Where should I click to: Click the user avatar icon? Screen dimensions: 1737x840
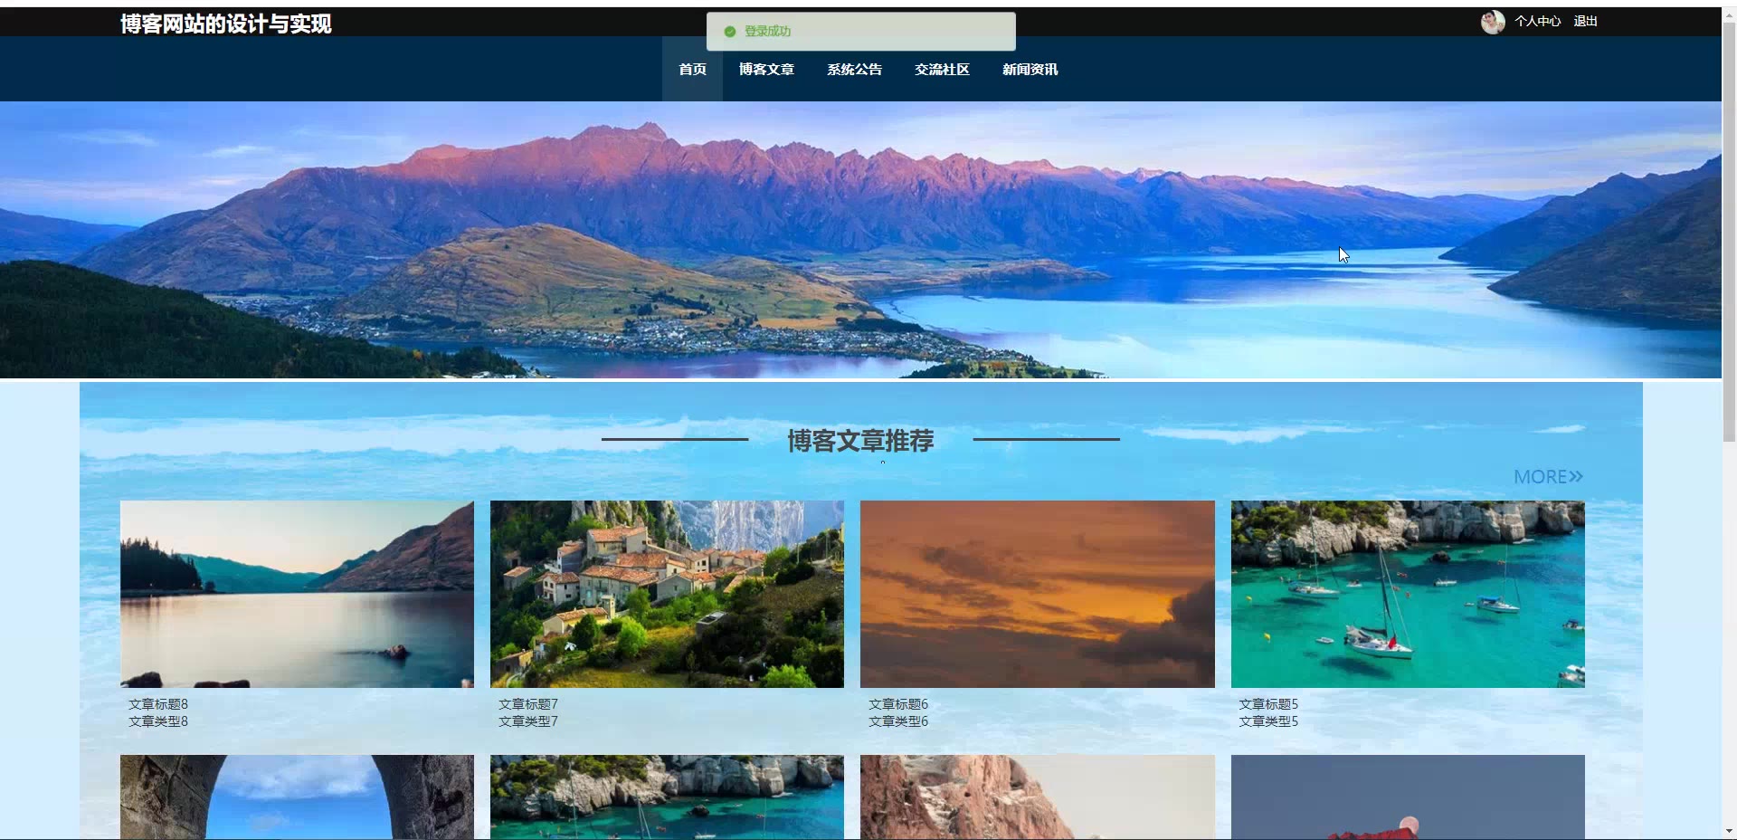click(x=1493, y=22)
